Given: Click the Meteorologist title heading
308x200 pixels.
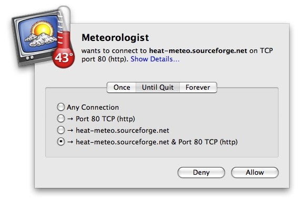Looking at the screenshot, I should (115, 37).
